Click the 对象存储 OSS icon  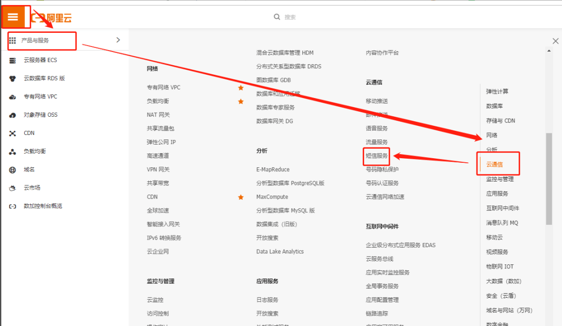point(13,115)
